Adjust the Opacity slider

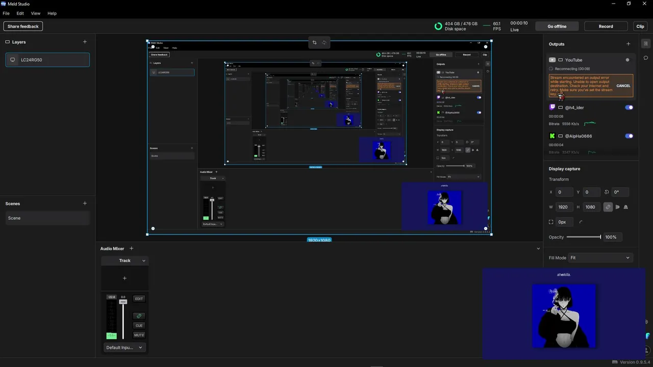pos(584,237)
